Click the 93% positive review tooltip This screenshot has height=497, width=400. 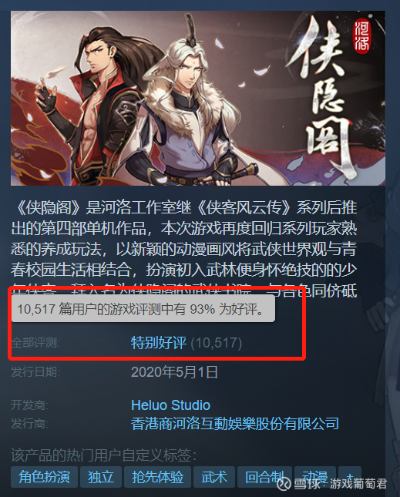[x=143, y=309]
